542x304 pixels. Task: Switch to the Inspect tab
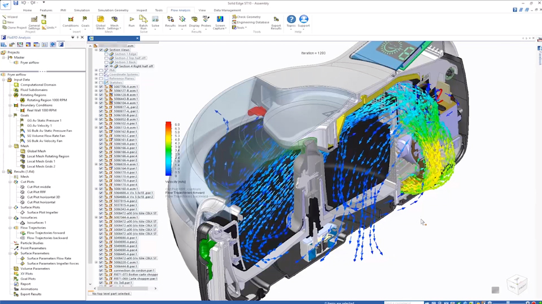tap(141, 10)
